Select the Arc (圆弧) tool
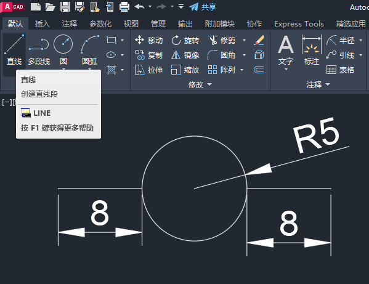This screenshot has height=284, width=369. 90,50
